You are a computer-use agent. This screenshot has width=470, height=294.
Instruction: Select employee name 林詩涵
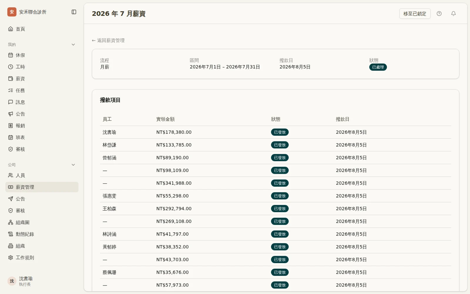[x=109, y=234]
